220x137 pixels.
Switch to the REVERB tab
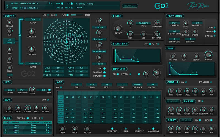click(x=186, y=120)
